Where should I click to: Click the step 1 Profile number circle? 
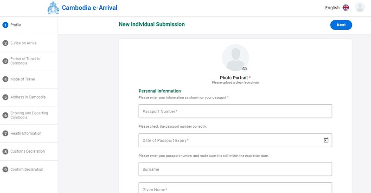[5, 25]
